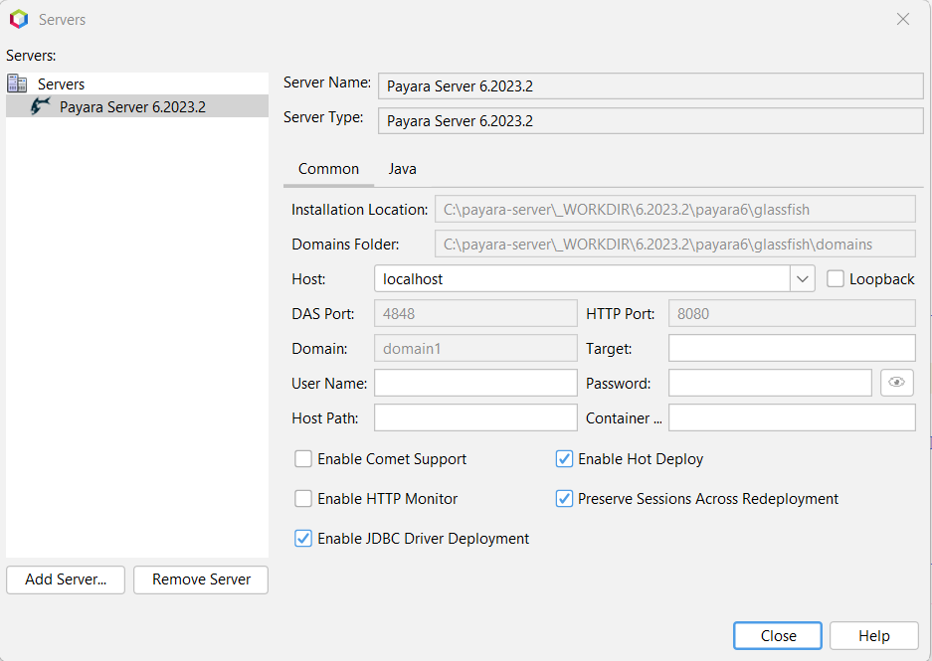Switch to the Java tab
The height and width of the screenshot is (661, 932).
coord(402,169)
